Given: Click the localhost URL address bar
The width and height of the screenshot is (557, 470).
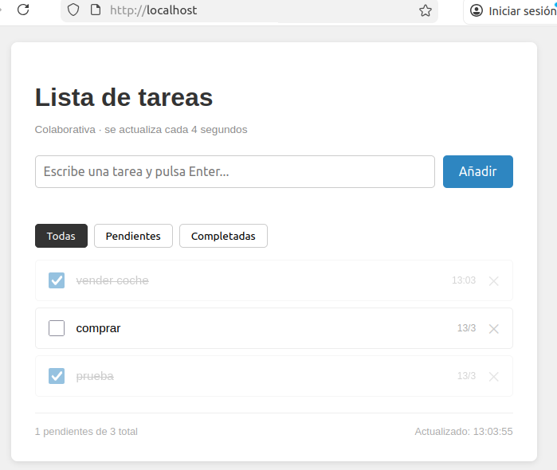Looking at the screenshot, I should tap(249, 10).
